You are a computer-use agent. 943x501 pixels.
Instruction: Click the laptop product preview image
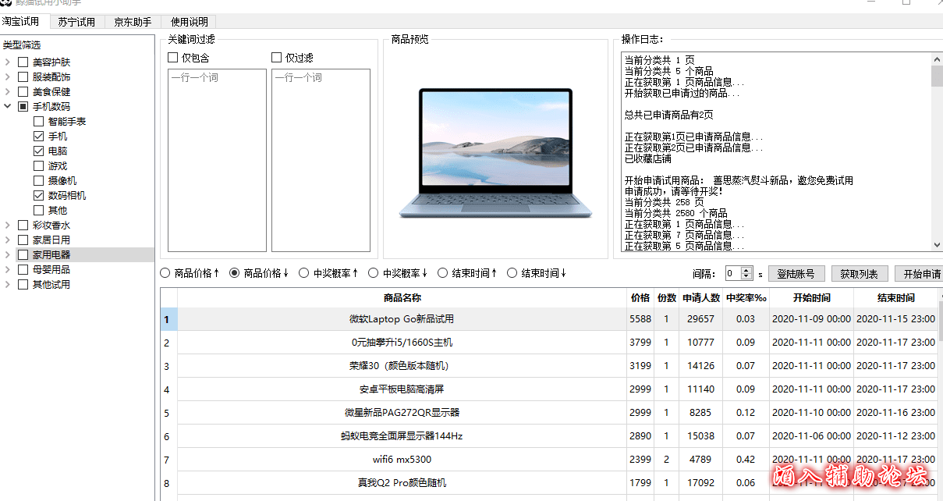(495, 153)
